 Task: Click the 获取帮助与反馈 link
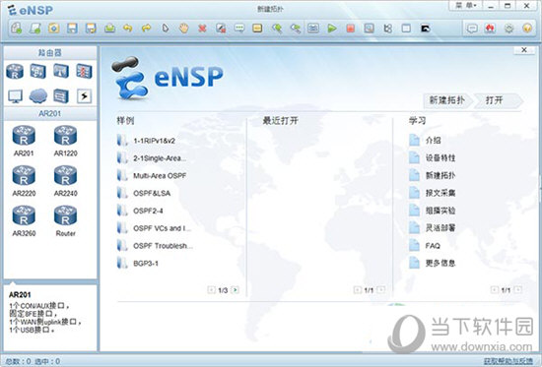508,361
